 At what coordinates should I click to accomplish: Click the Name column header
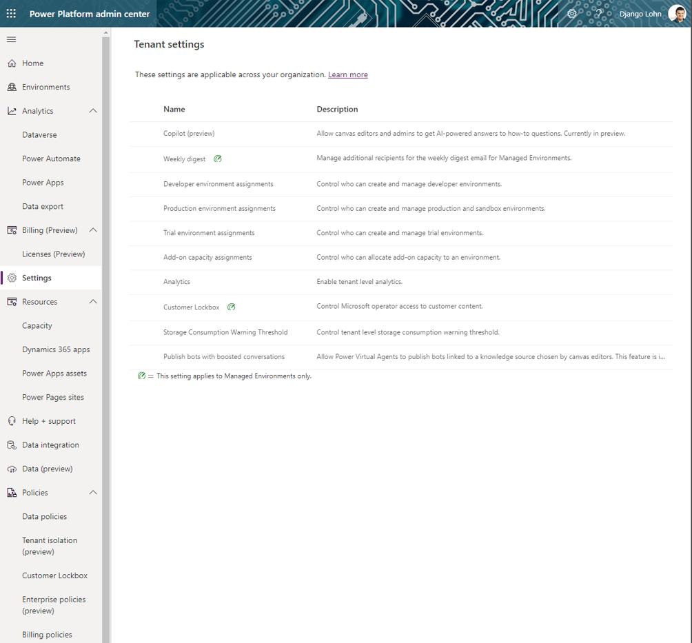coord(174,109)
